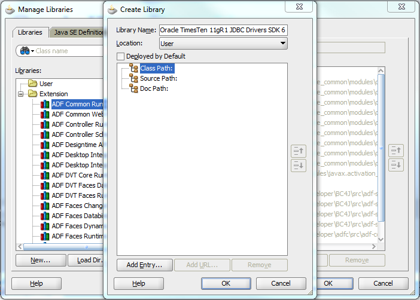The height and width of the screenshot is (300, 420).
Task: Click the move up button in Manage Libraries
Action: tap(396, 151)
